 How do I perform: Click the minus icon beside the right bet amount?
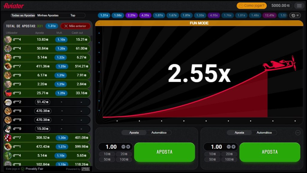coord(229,147)
